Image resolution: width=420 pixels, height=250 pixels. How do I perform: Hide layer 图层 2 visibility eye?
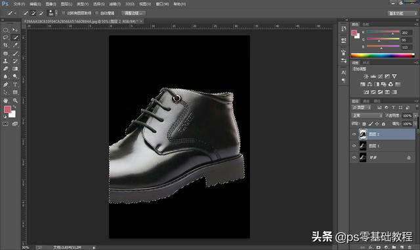pos(354,134)
